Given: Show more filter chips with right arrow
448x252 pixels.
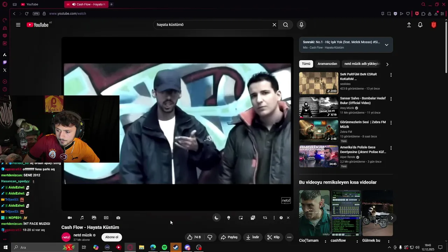Looking at the screenshot, I should [387, 64].
